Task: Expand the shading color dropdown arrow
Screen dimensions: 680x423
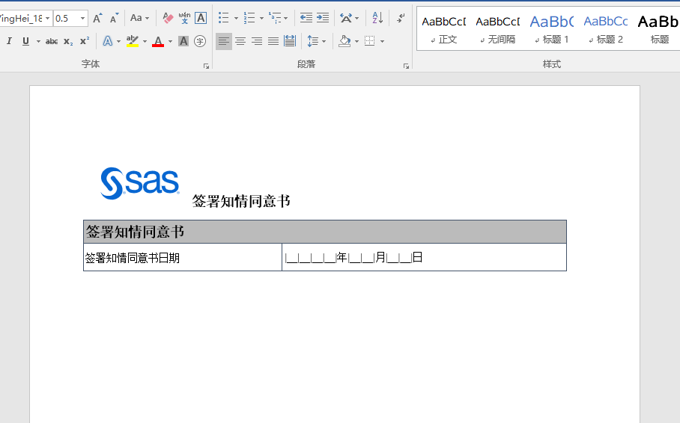Action: click(357, 41)
